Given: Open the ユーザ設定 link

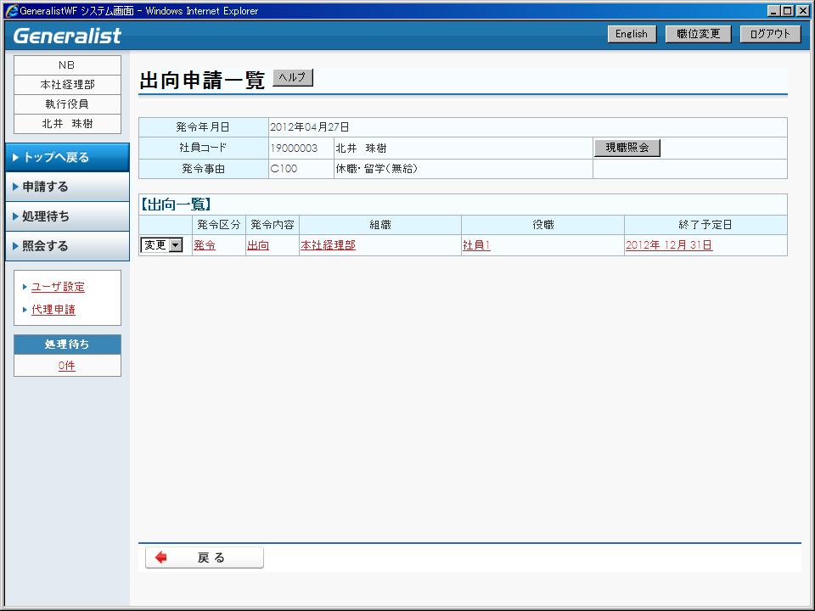Looking at the screenshot, I should (x=58, y=287).
